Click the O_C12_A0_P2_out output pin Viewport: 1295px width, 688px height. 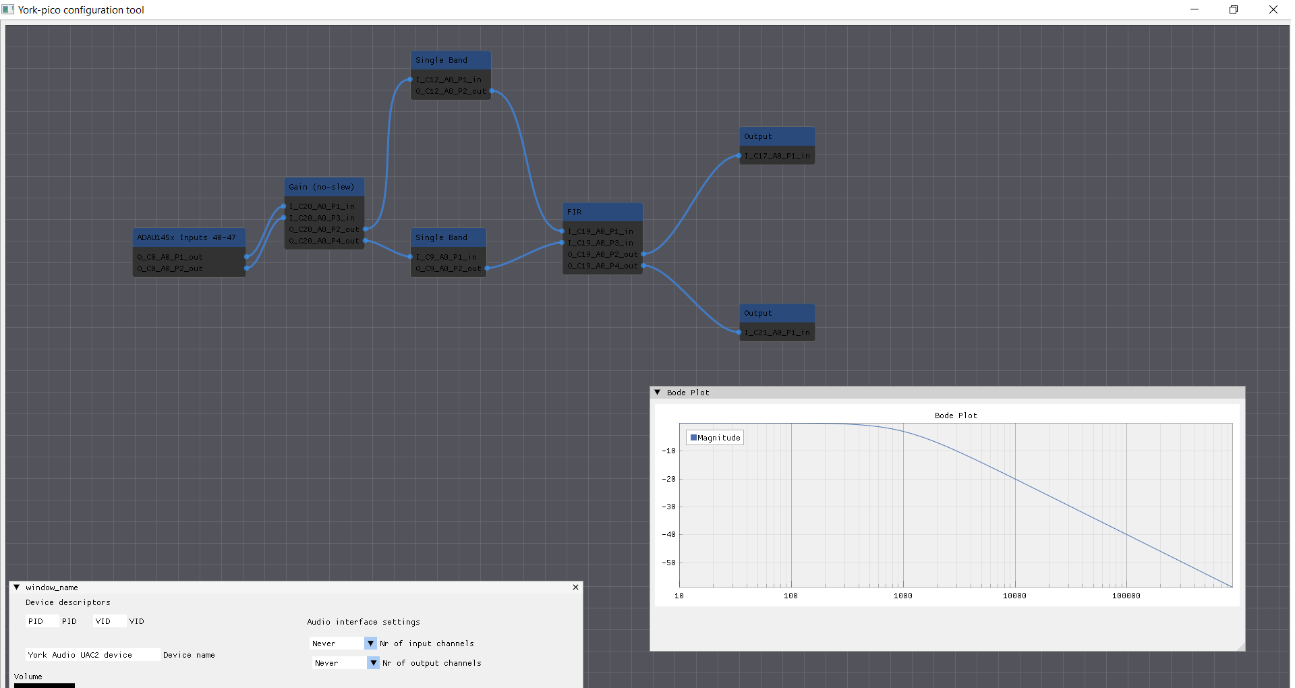click(491, 91)
